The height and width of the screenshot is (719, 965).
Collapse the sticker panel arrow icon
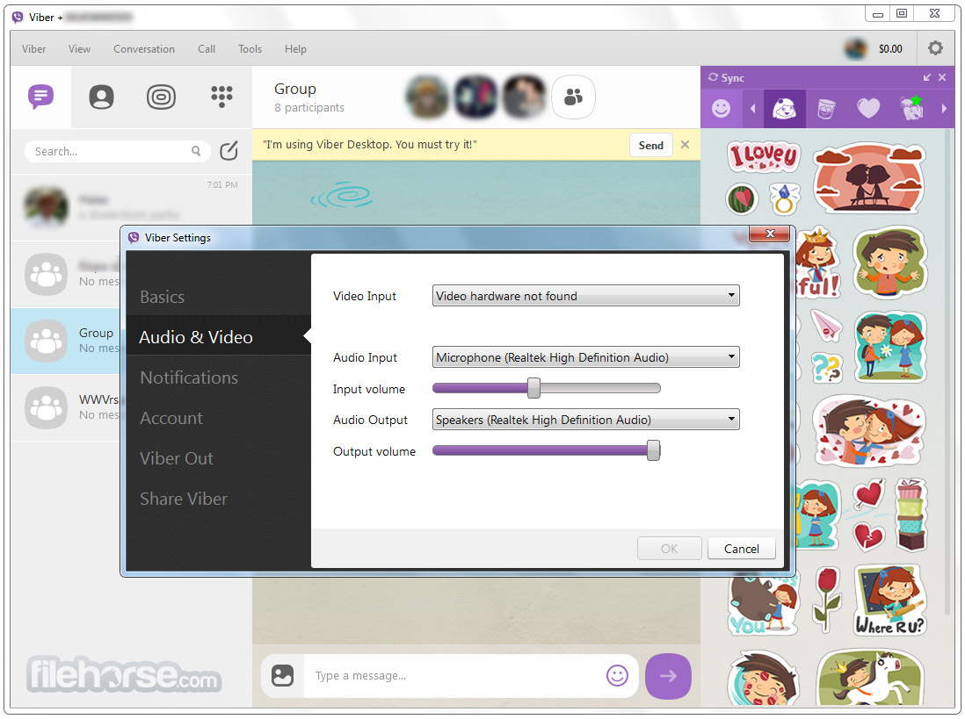(x=927, y=77)
